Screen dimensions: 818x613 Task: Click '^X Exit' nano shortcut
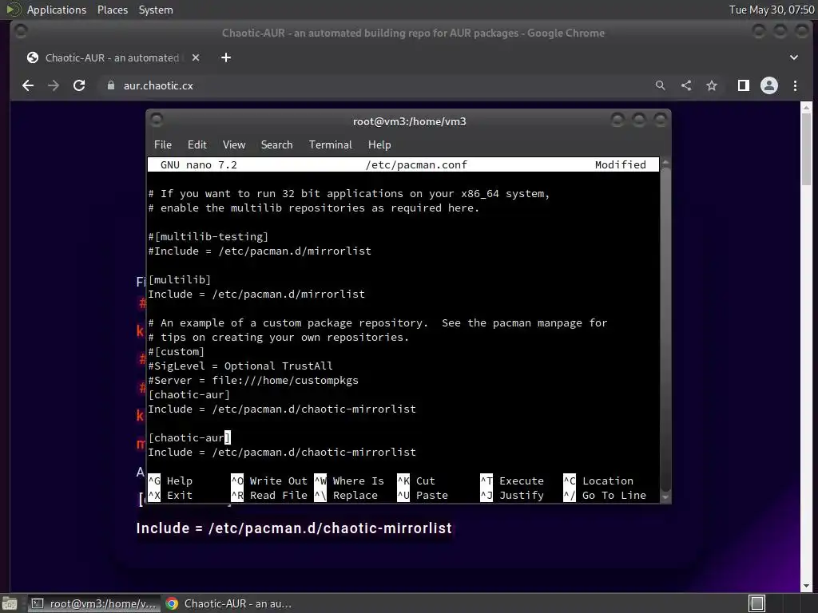(x=170, y=495)
